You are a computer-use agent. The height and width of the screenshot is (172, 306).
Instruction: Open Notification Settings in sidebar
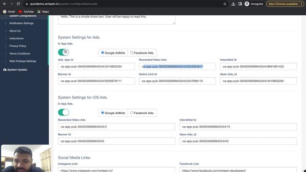click(22, 23)
